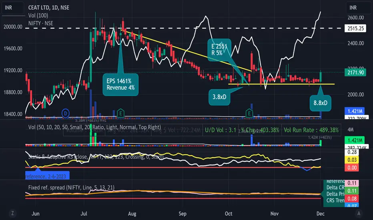Select the Fixed ref. spread indicator legend
373x220 pixels.
point(71,188)
